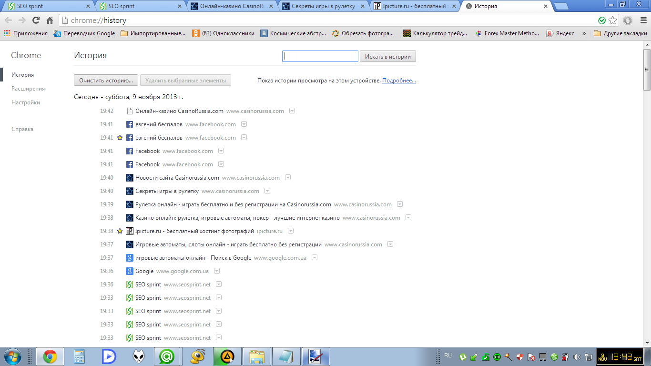
Task: Bookmark this page with the star icon
Action: coord(613,20)
